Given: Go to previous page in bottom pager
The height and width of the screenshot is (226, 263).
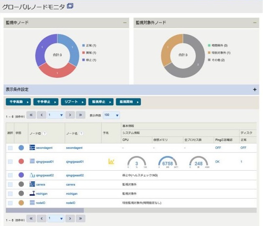Looking at the screenshot, I should point(42,218).
